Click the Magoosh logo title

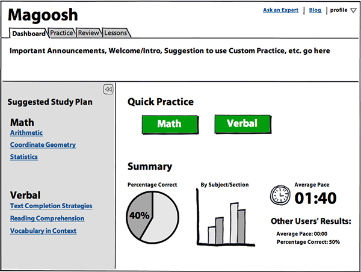point(43,14)
